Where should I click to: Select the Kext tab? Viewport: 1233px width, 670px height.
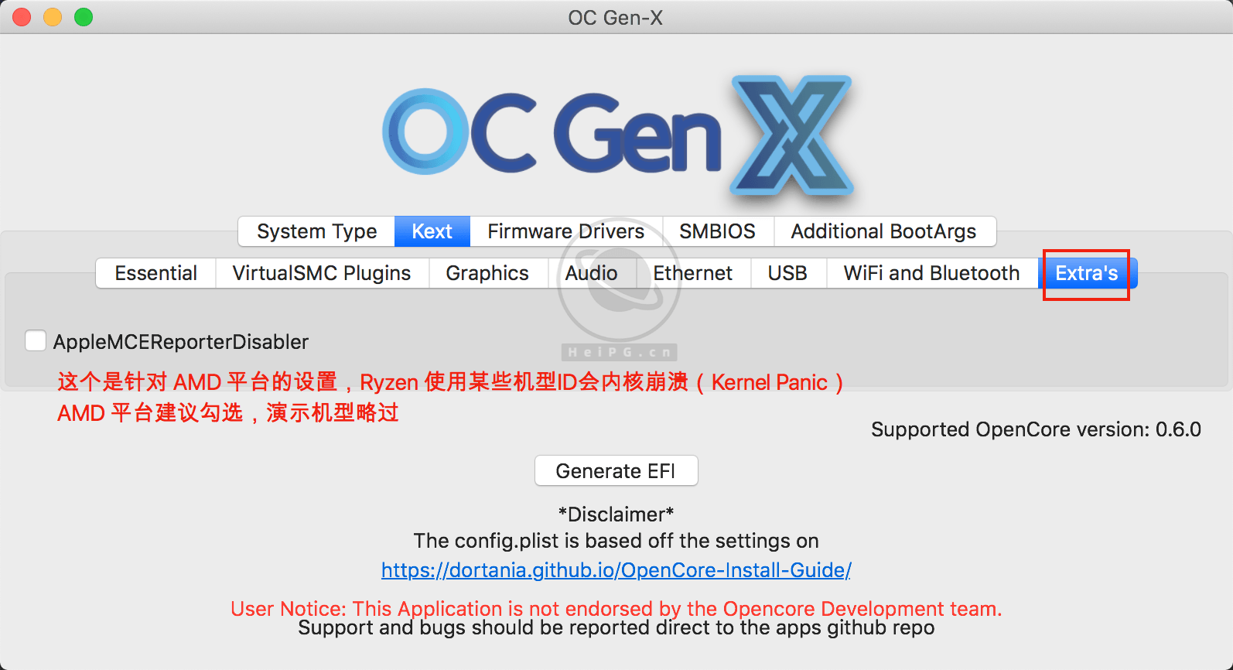pyautogui.click(x=432, y=231)
